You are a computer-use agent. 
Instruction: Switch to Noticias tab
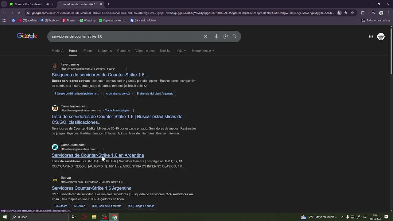click(x=165, y=51)
